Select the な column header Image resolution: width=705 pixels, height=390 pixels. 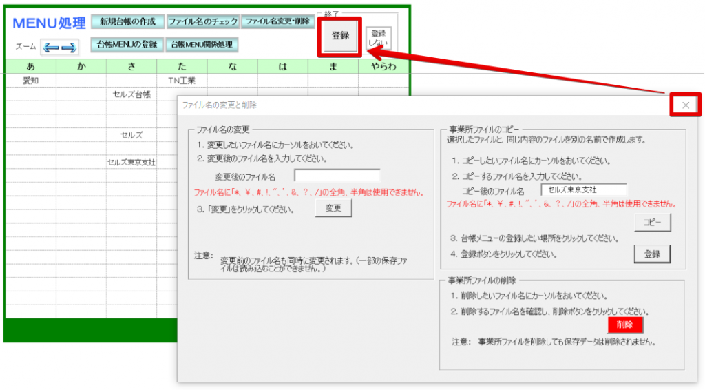click(x=232, y=67)
